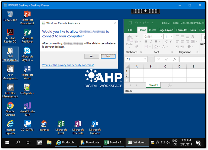
Task: Toggle Align Left in Excel ribbon
Action: tap(177, 42)
